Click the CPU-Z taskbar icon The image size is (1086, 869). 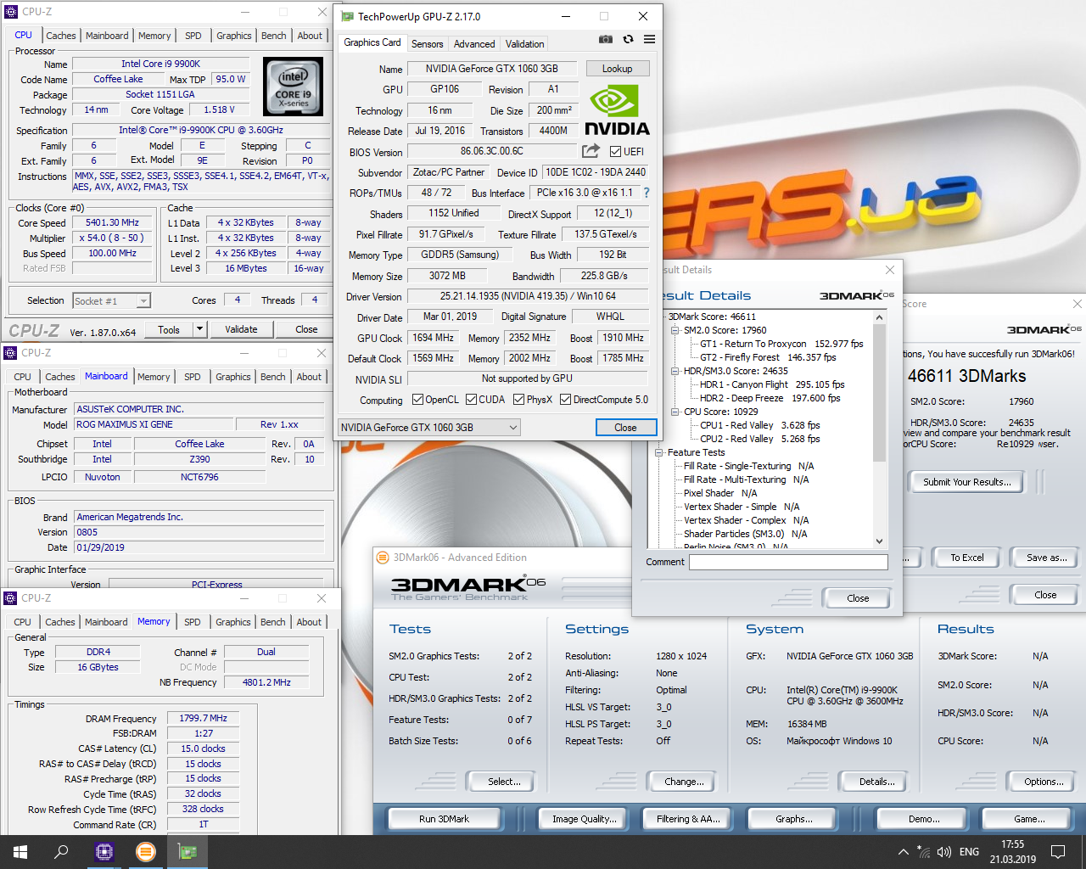point(104,852)
